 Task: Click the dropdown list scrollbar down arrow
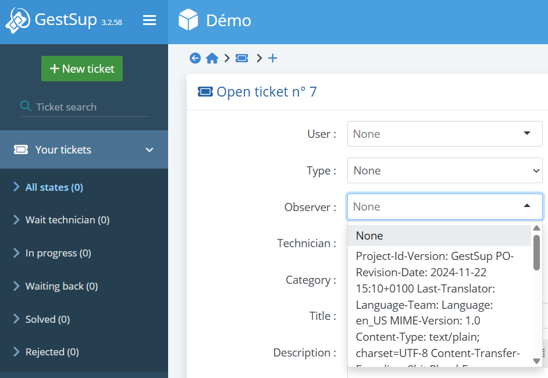536,361
